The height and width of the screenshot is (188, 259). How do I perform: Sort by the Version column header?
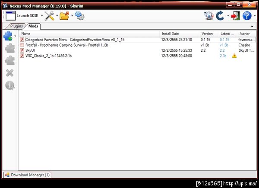pyautogui.click(x=208, y=34)
